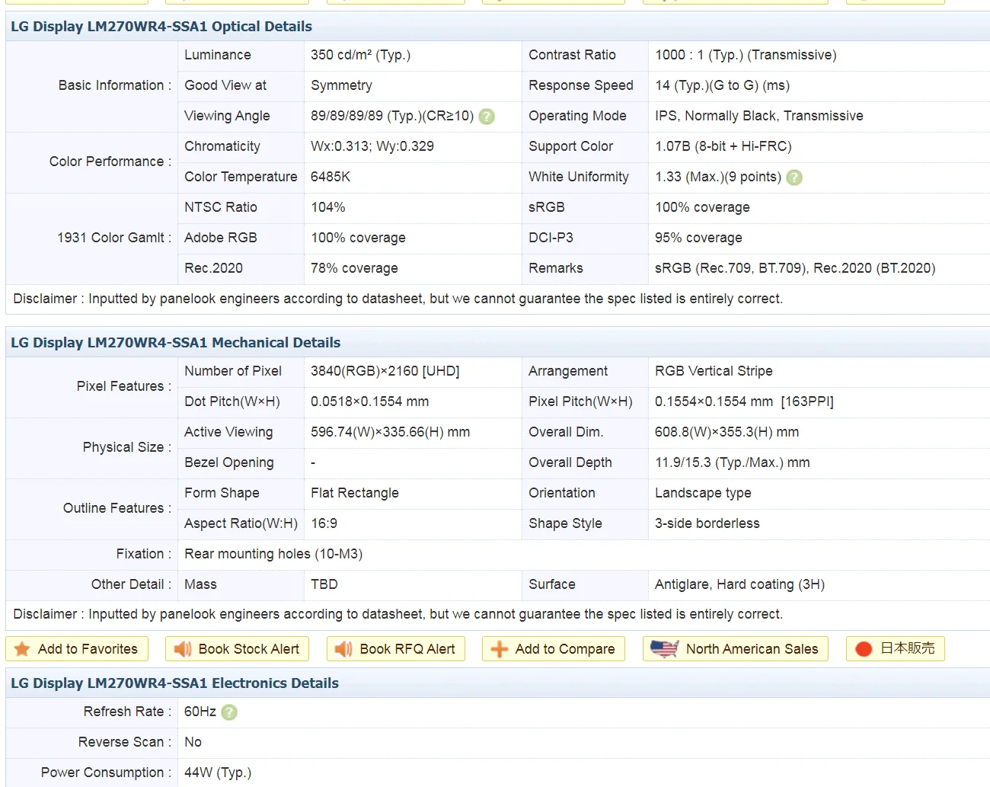Open the help icon beside 60Hz refresh rate

pyautogui.click(x=229, y=712)
